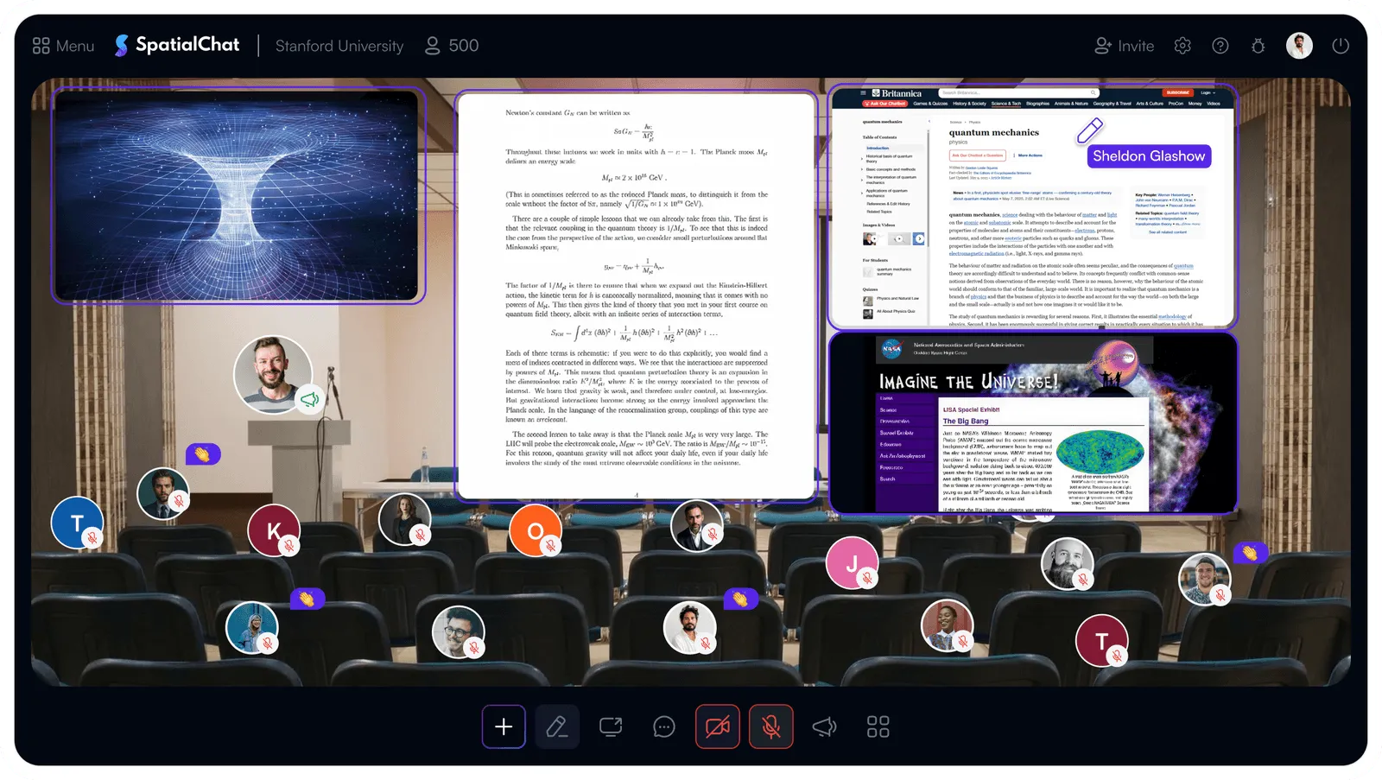Switch to the Science & Tech tab
The width and height of the screenshot is (1382, 780).
point(1005,104)
